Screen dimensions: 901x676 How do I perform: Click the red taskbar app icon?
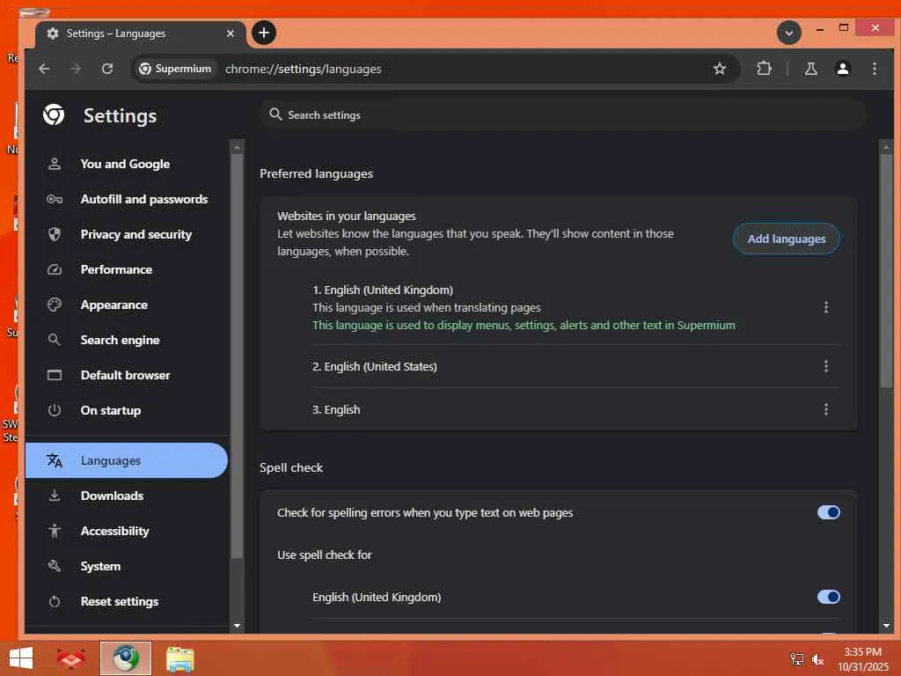(71, 658)
